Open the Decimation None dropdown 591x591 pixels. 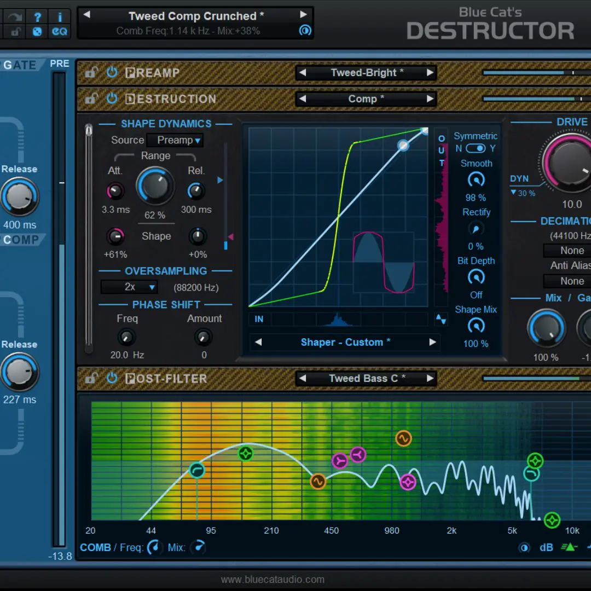coord(567,251)
